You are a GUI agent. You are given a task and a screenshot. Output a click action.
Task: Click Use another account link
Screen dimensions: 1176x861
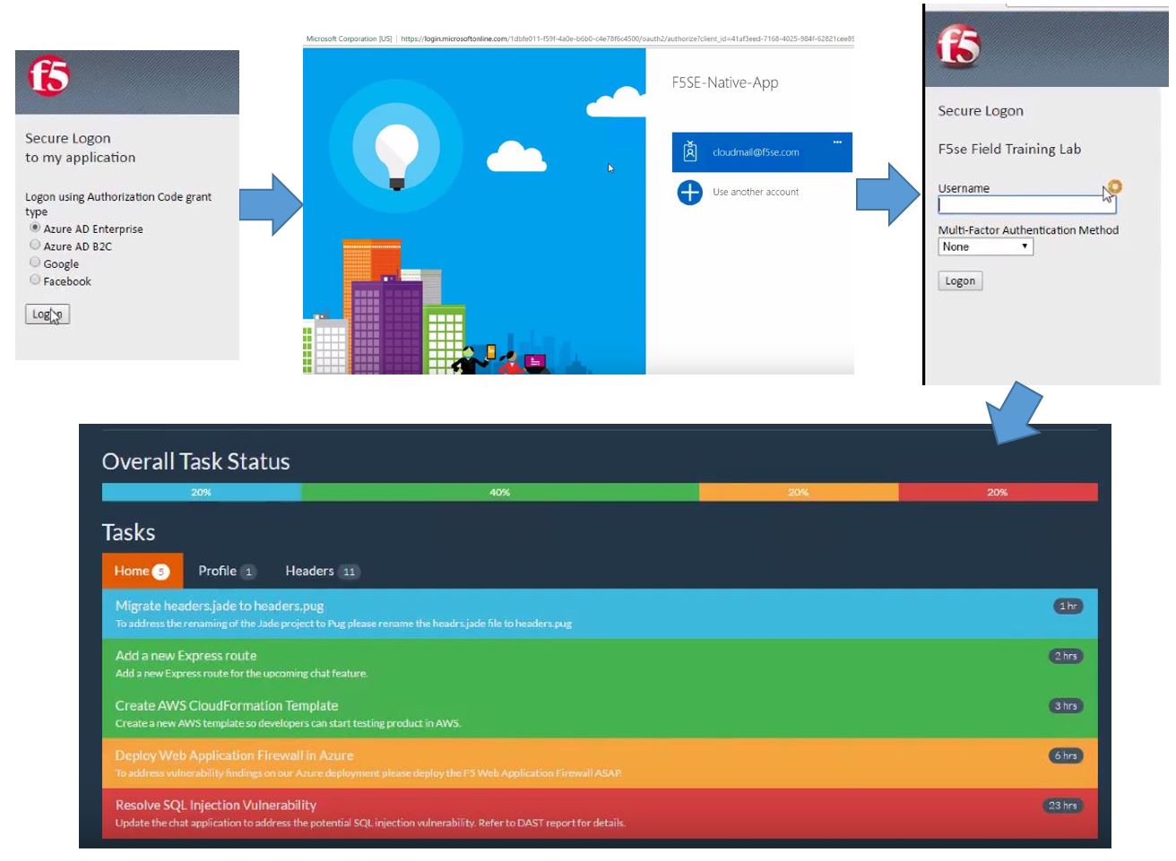tap(755, 192)
